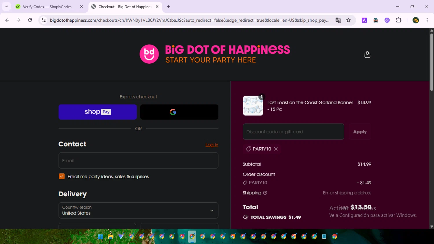Screen dimensions: 434x244
Task: Close the Verify Codes SimplyCodes tab
Action: coord(81,7)
